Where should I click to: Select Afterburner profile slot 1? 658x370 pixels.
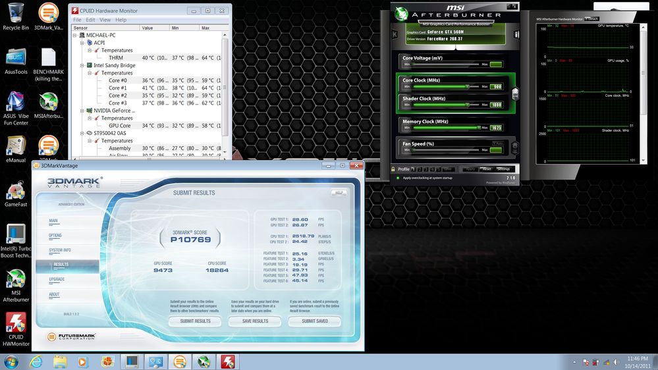coord(413,169)
